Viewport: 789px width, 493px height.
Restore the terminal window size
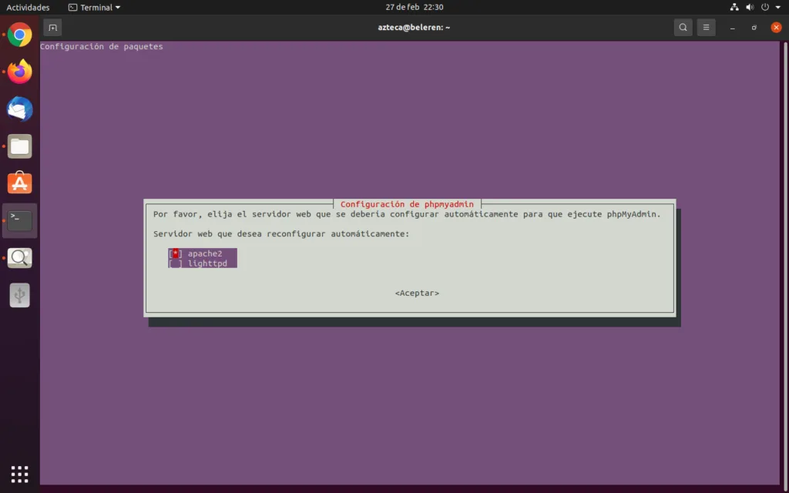[754, 28]
